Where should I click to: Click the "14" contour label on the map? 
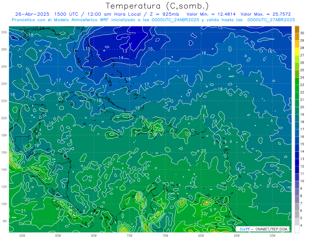(x=121, y=58)
